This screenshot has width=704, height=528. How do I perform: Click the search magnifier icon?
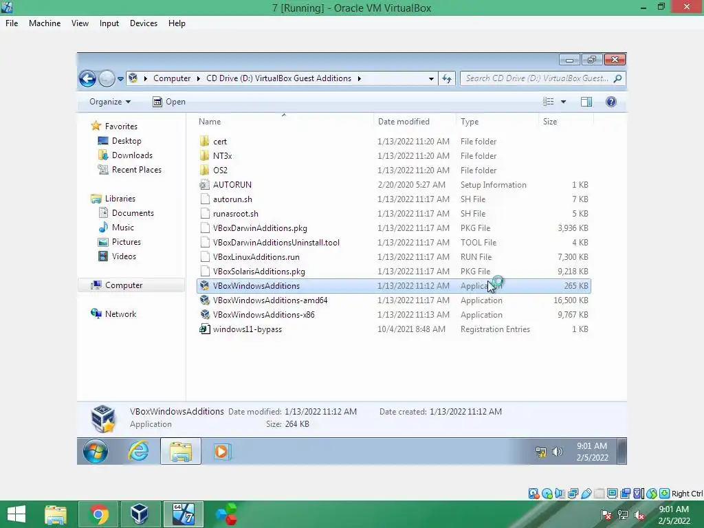point(618,78)
